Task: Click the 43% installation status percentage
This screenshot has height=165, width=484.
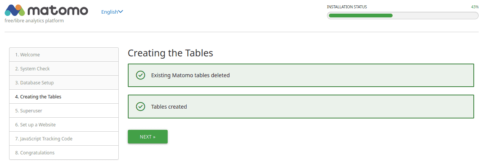Action: [x=475, y=7]
